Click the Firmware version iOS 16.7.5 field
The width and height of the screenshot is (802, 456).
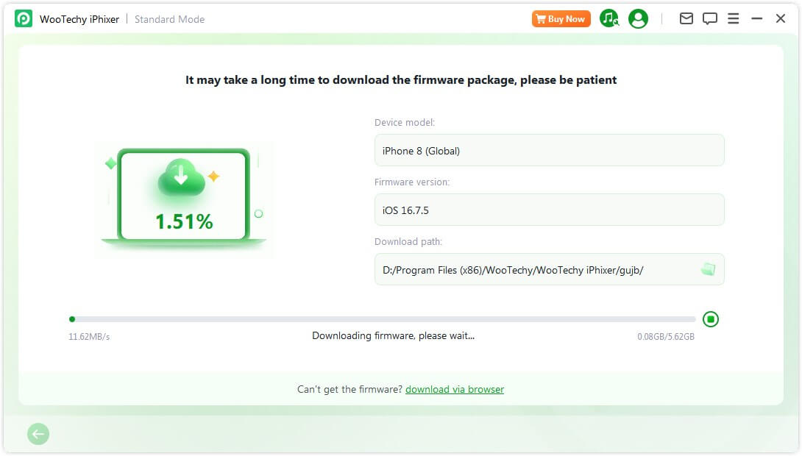[x=549, y=210]
